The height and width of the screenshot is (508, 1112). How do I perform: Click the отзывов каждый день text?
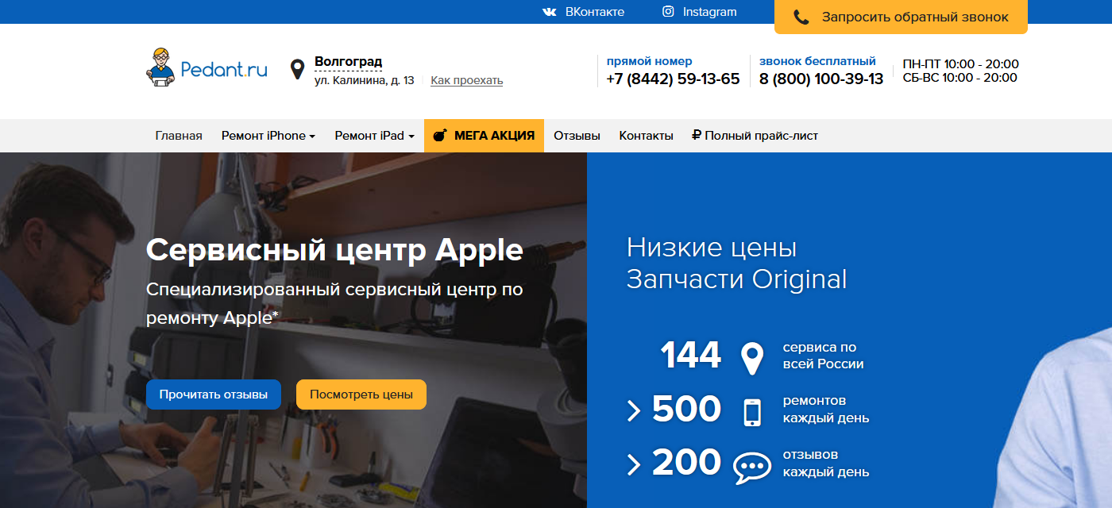pyautogui.click(x=826, y=464)
